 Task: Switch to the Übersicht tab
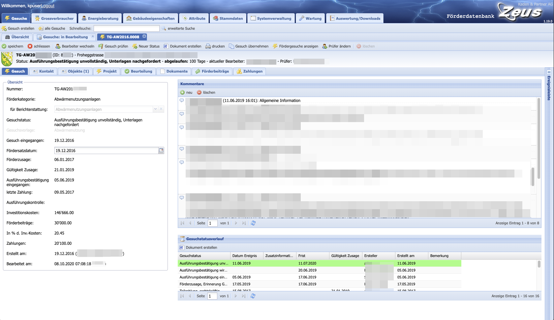point(17,37)
